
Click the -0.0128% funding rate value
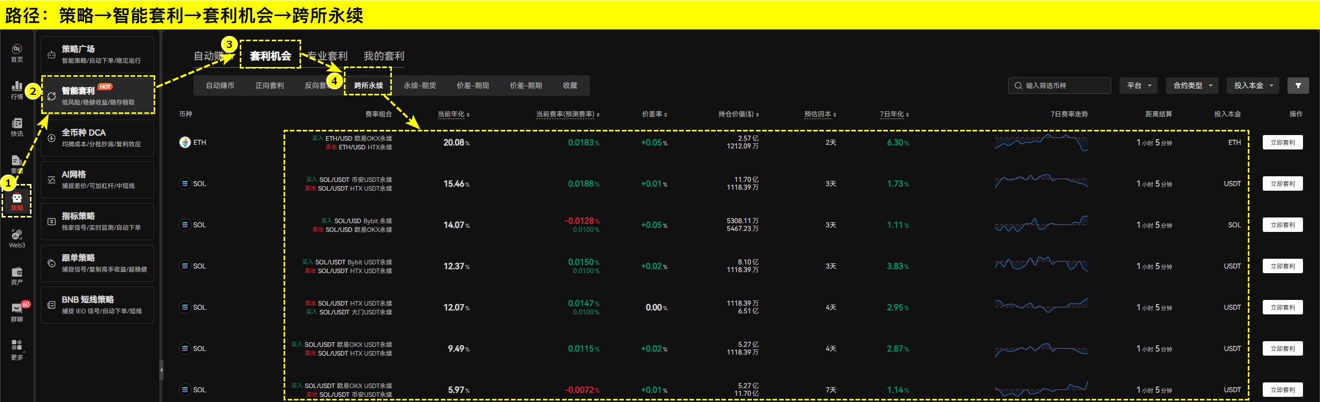pos(582,221)
